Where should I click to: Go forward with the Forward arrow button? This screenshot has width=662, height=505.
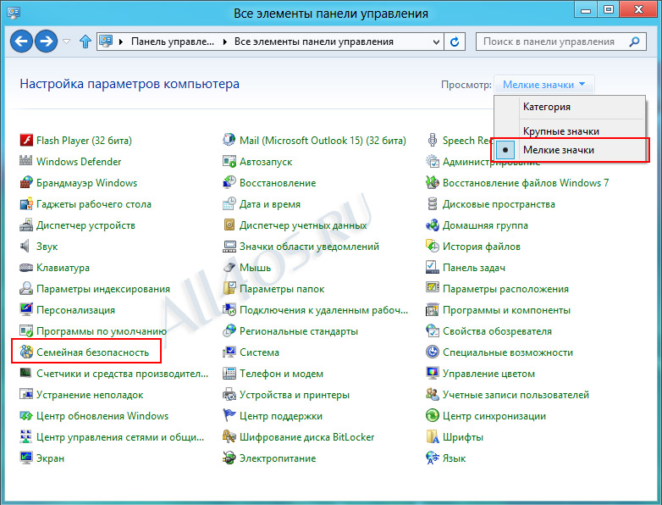(46, 41)
